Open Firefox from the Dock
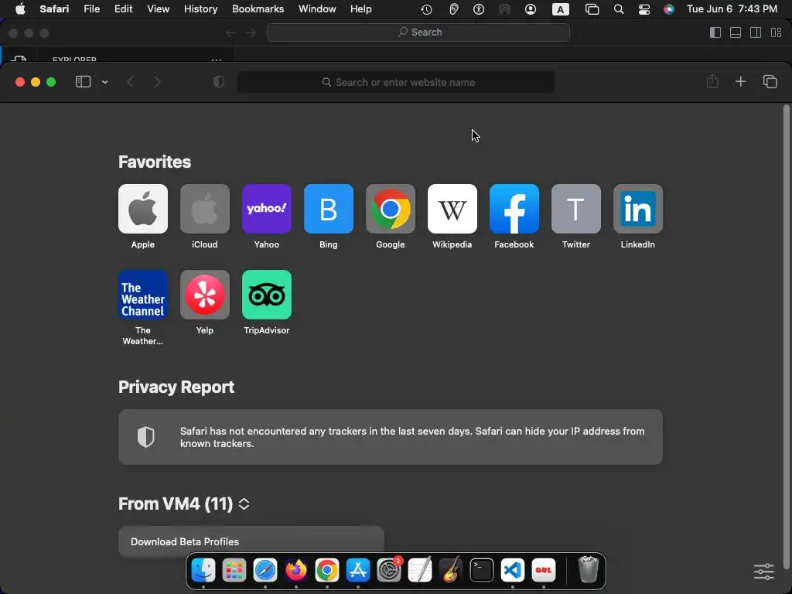 [x=296, y=570]
